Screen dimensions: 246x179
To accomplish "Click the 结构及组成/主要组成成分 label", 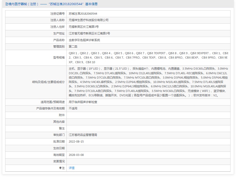I will tap(48, 82).
